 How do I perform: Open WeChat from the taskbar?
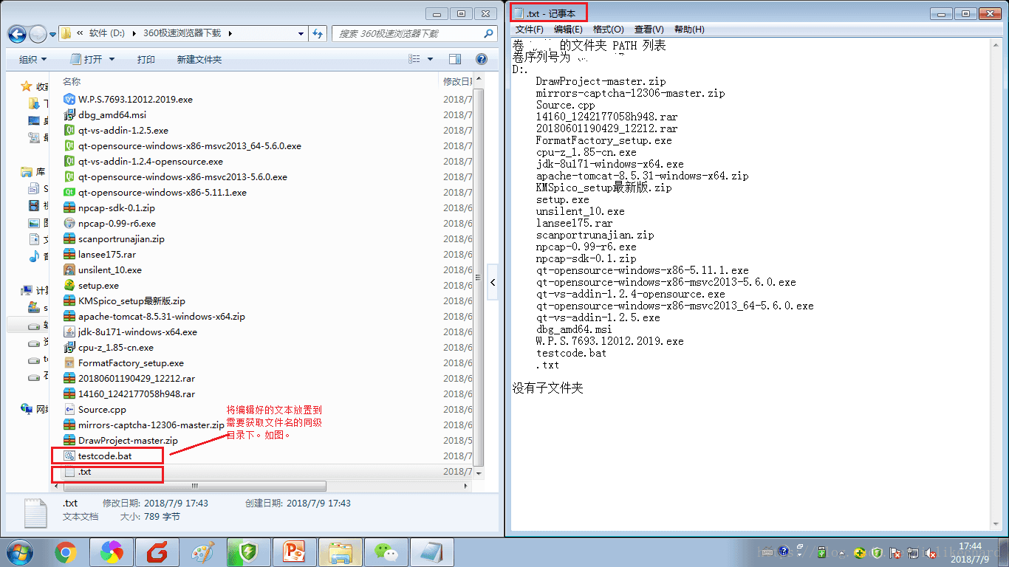(x=386, y=552)
